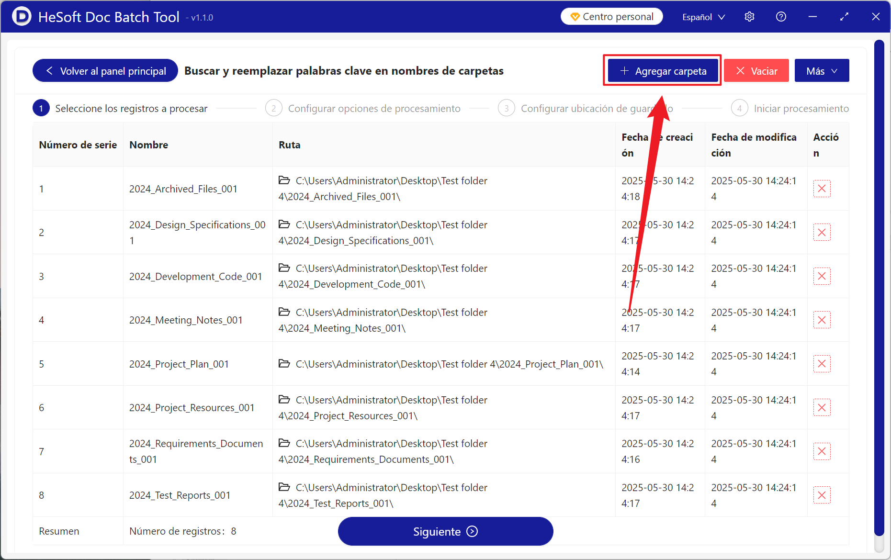The width and height of the screenshot is (891, 560).
Task: Click the page title Buscar y reemplazar palabras clave
Action: tap(344, 71)
